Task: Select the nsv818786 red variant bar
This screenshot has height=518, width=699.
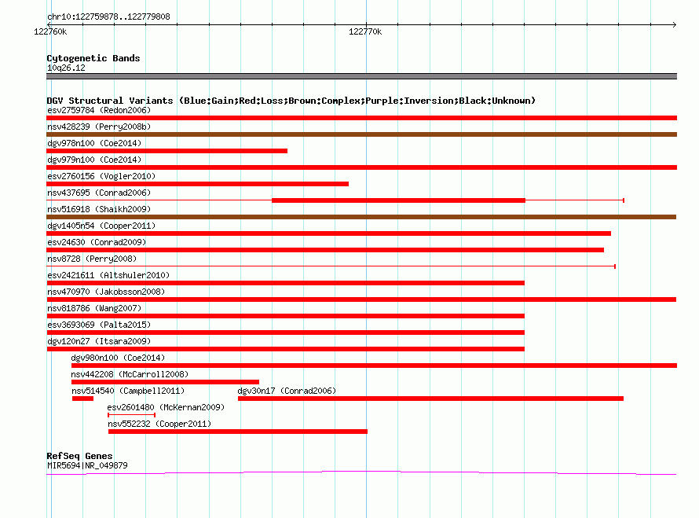Action: click(285, 316)
